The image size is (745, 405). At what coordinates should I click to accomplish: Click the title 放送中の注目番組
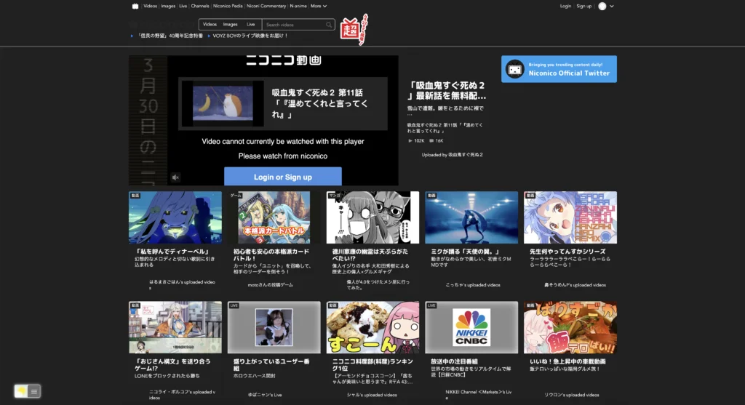[x=454, y=361]
